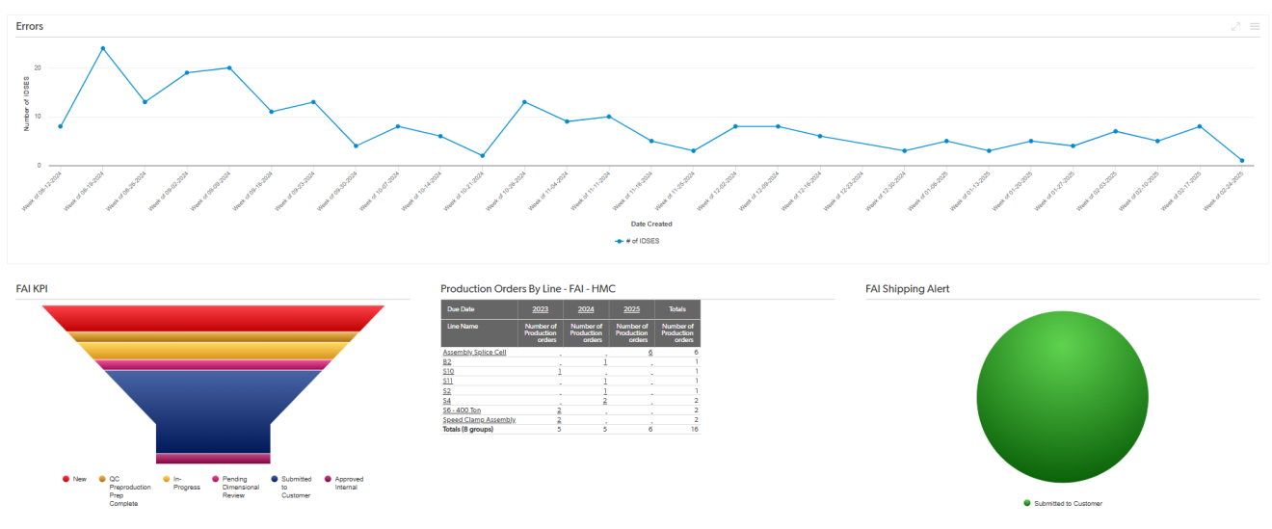Click the Approved Internal legend dot
1272x529 pixels.
click(x=328, y=479)
